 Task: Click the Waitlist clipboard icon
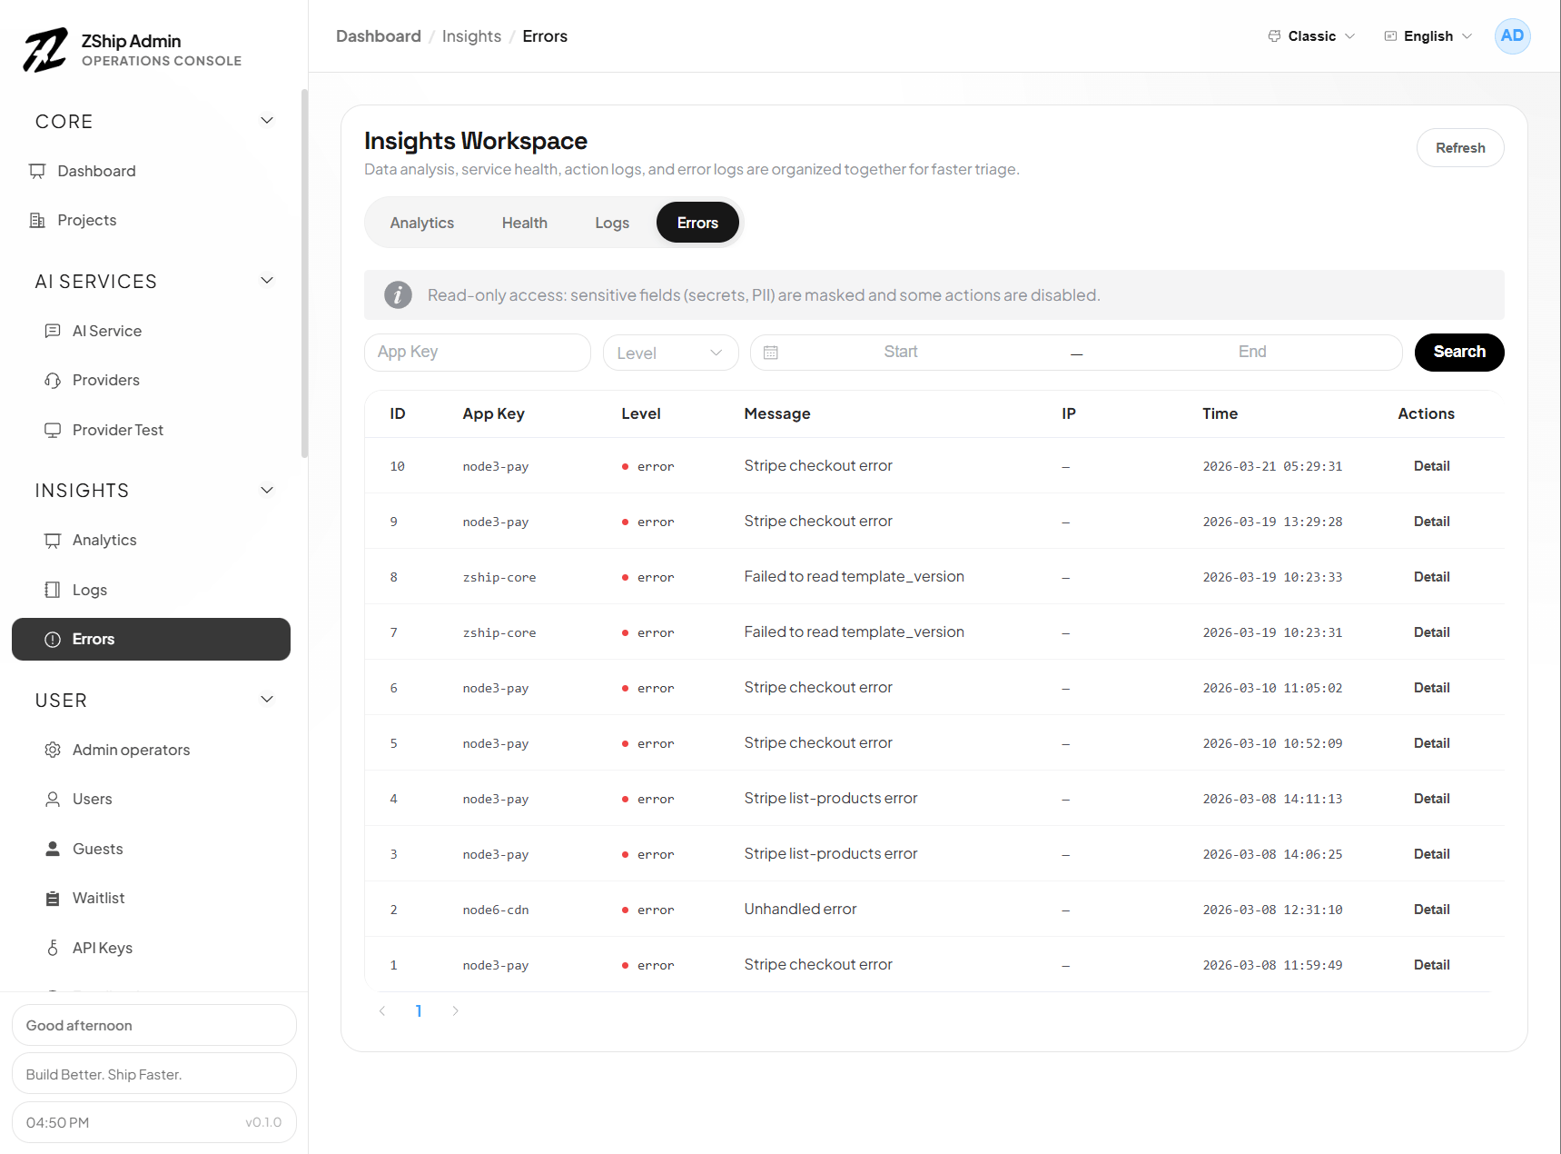pyautogui.click(x=53, y=898)
